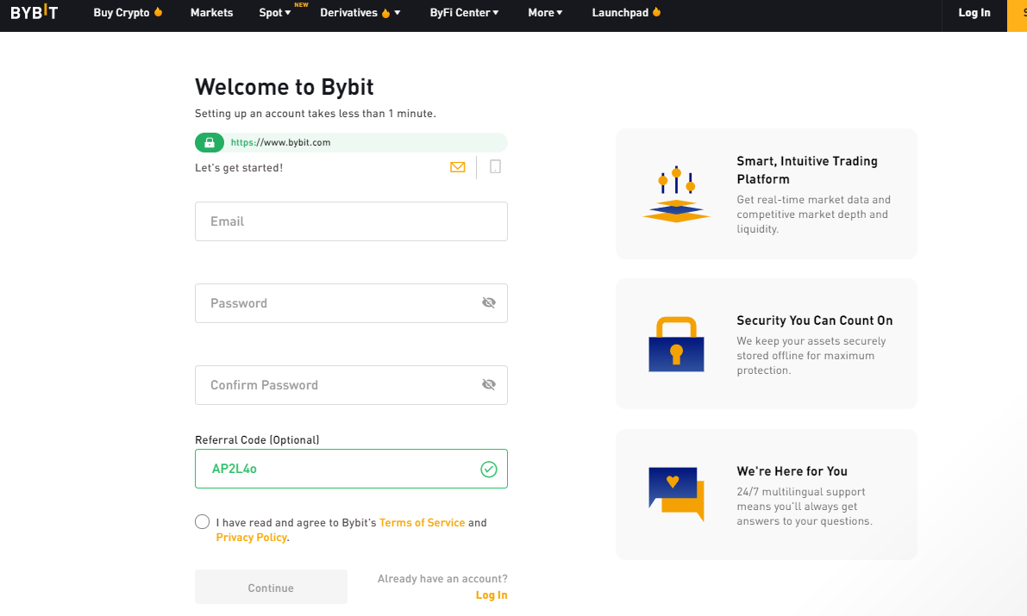Click Log In in the top bar
Viewport: 1027px width, 616px height.
coord(974,12)
